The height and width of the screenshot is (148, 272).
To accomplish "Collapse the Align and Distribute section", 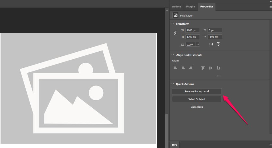I will 173,55.
